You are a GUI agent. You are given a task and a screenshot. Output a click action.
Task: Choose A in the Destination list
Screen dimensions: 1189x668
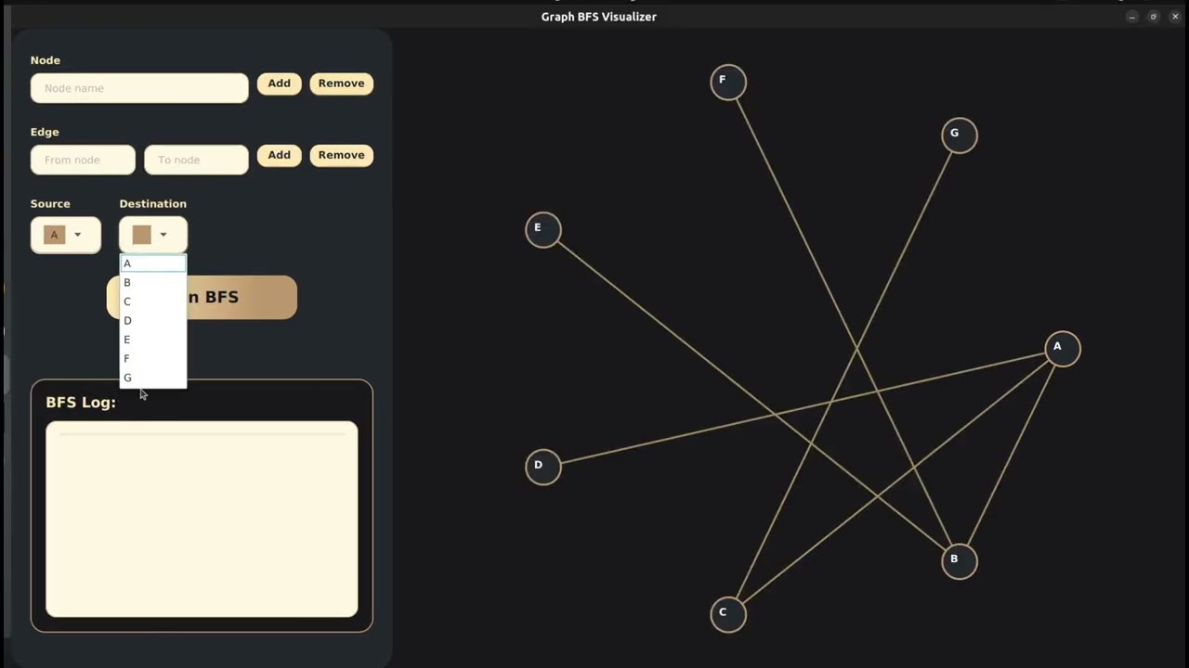[152, 263]
